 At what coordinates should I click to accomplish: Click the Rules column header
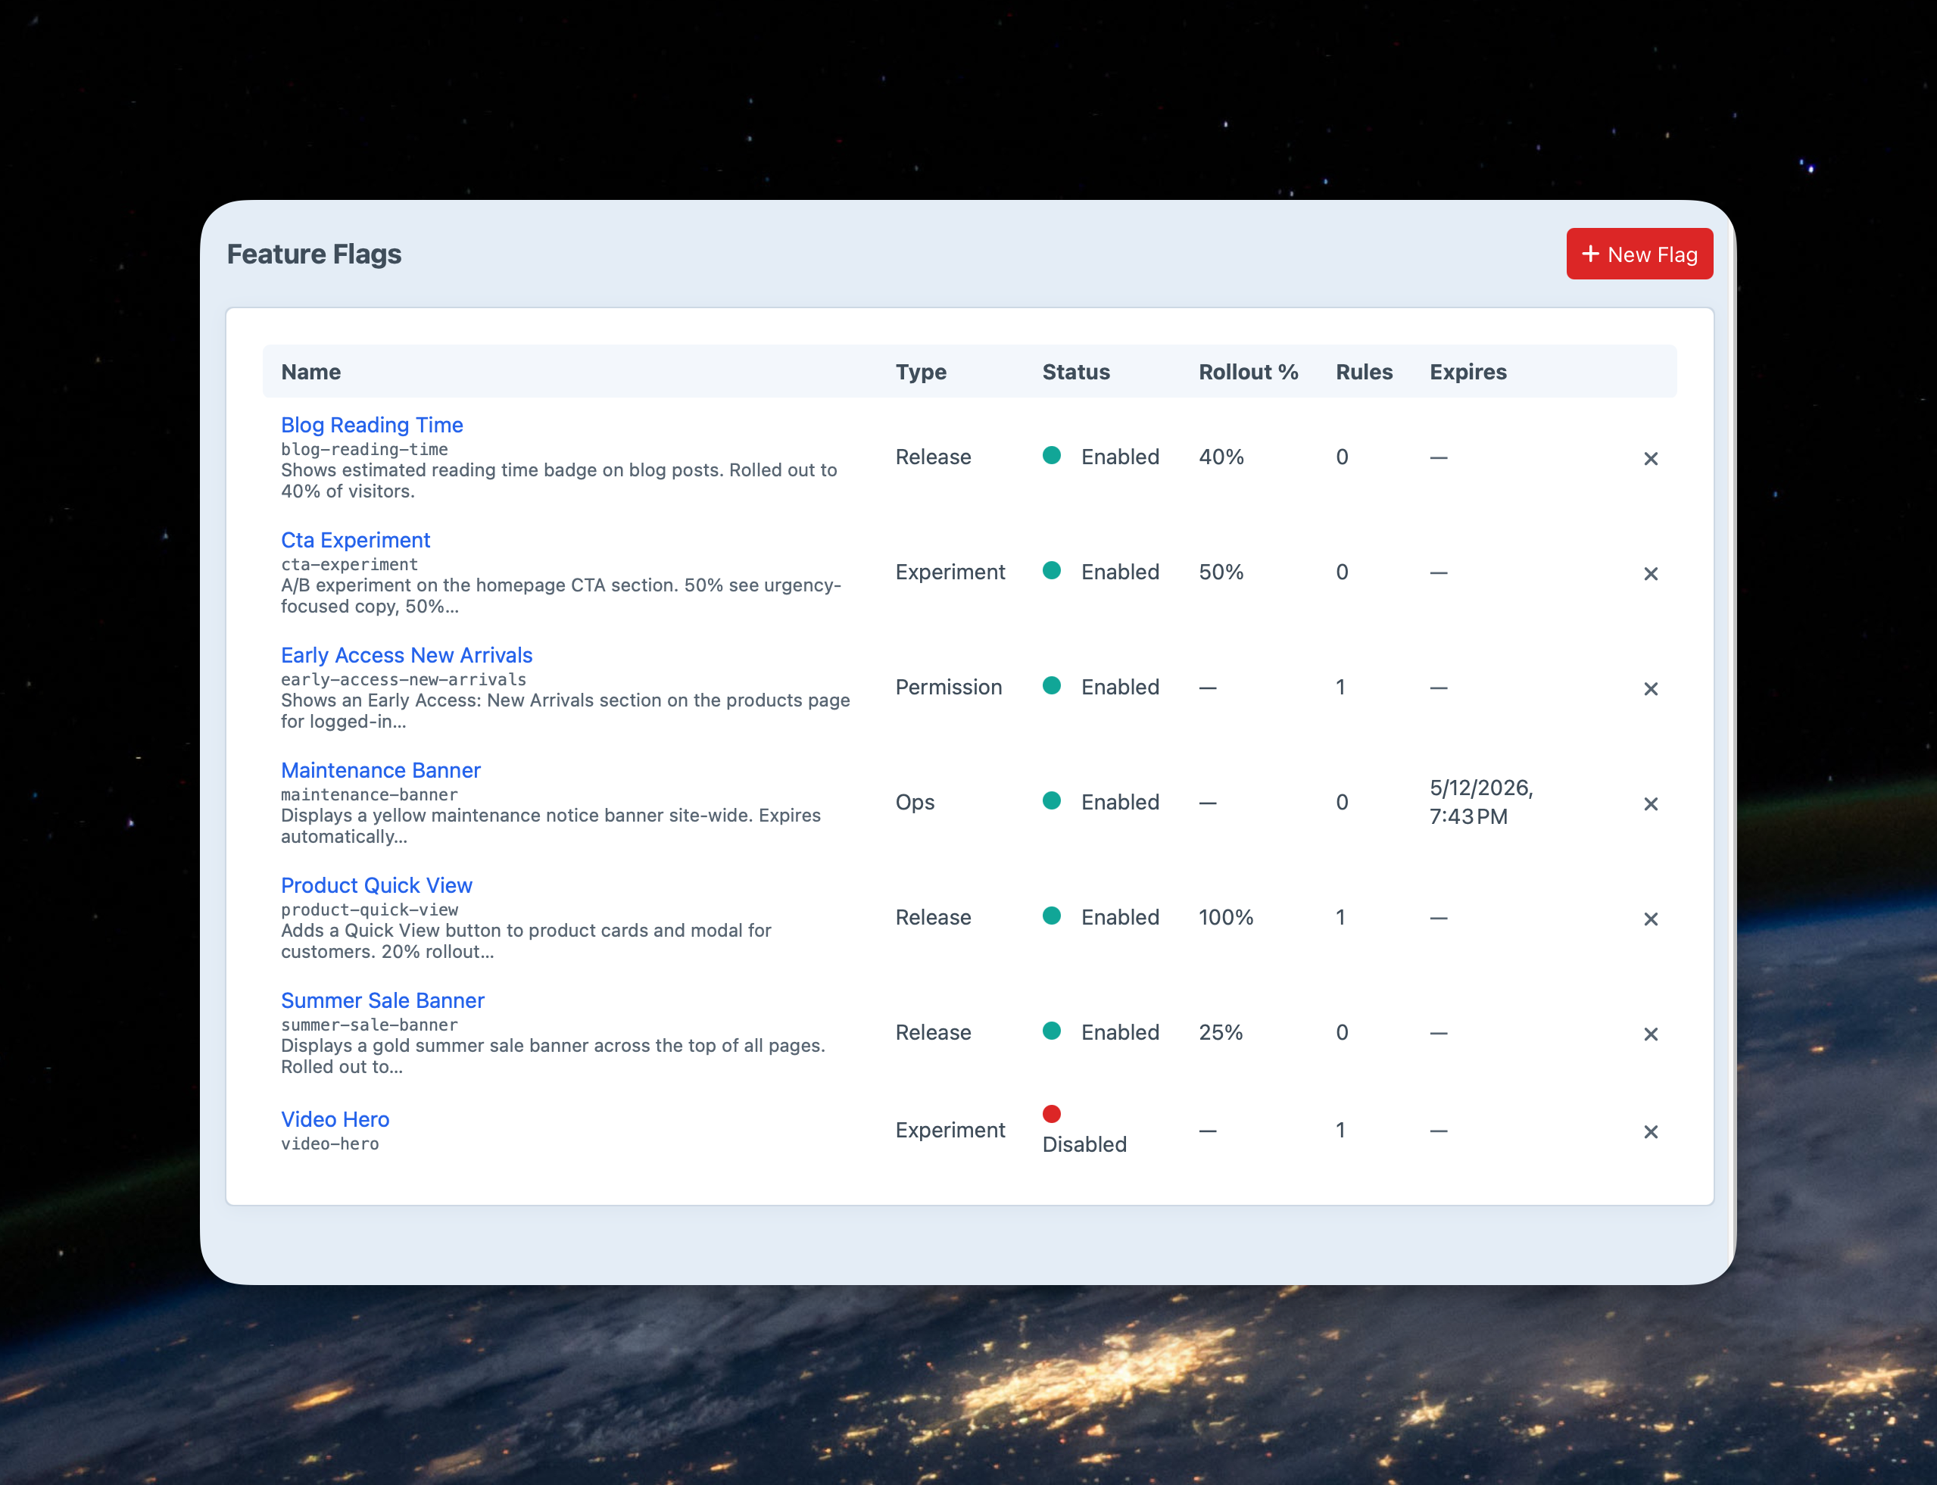1364,372
